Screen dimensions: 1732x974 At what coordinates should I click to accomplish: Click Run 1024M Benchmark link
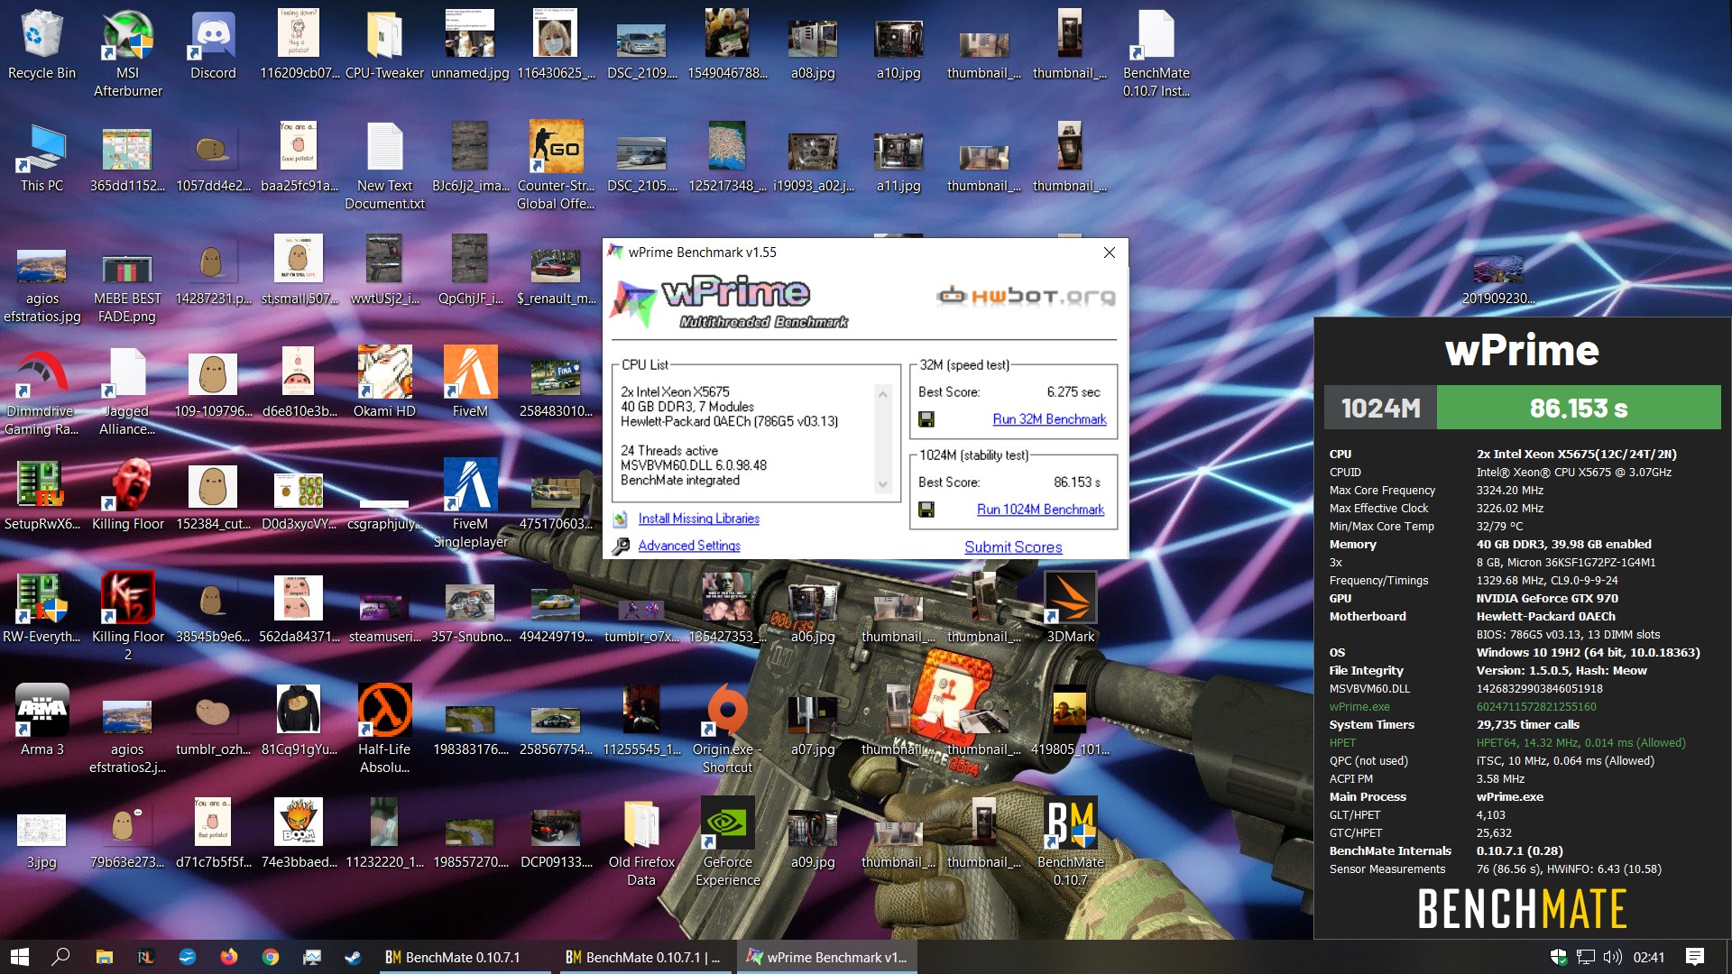[1040, 510]
